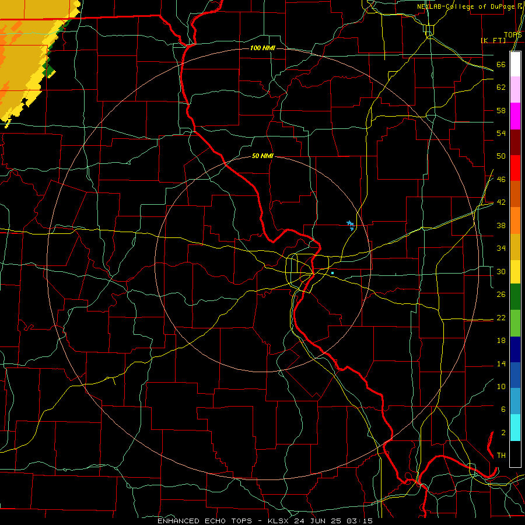Click the light pink legend color block
The image size is (525, 525).
(515, 89)
